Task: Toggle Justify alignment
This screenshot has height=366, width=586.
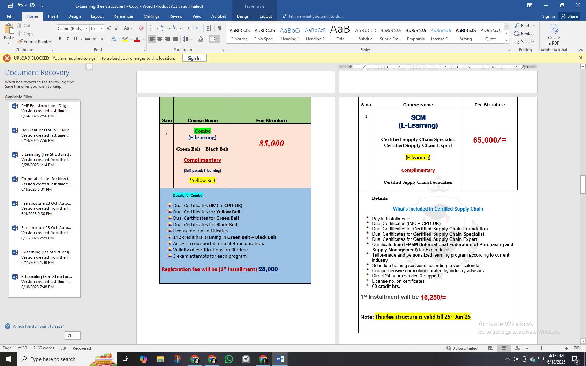Action: click(x=175, y=39)
